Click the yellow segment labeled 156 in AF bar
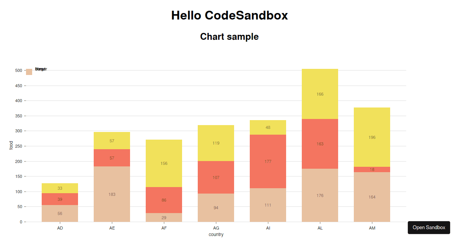 (x=164, y=163)
